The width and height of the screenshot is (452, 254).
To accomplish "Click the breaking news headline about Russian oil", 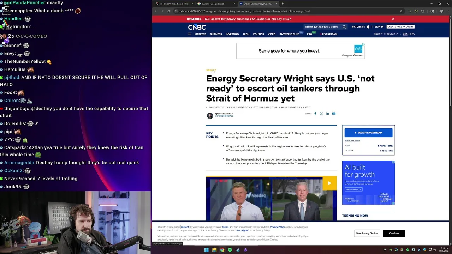I will click(248, 19).
